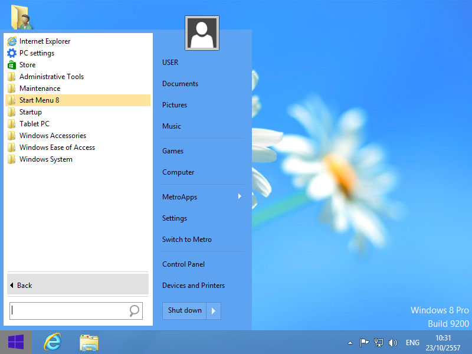Image resolution: width=472 pixels, height=354 pixels.
Task: Click the magnifying glass search icon
Action: click(x=135, y=311)
